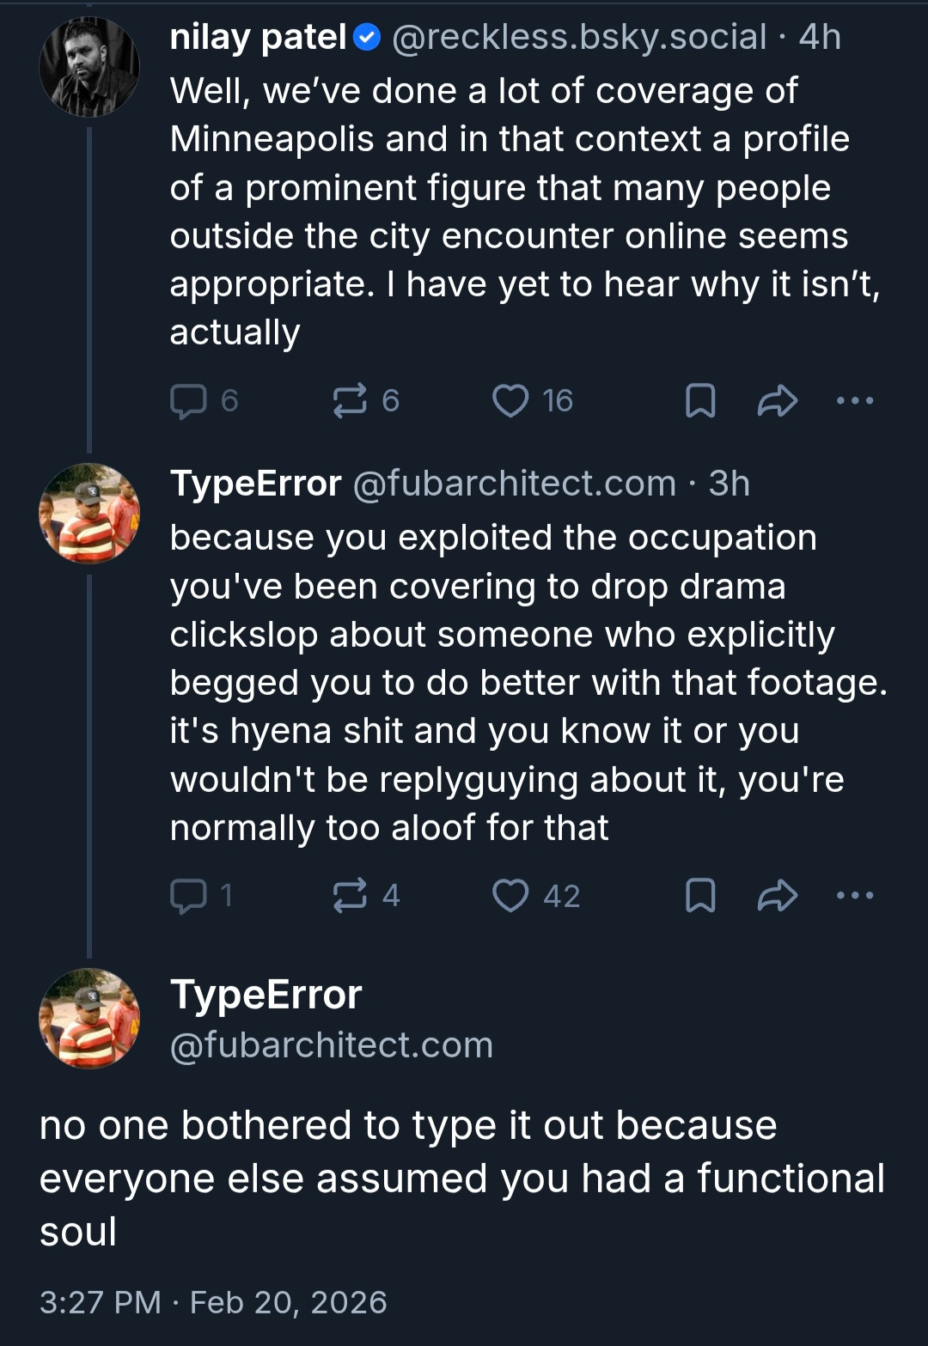This screenshot has height=1346, width=928.
Task: Reply to TypeError's 3h-old post
Action: click(x=189, y=896)
